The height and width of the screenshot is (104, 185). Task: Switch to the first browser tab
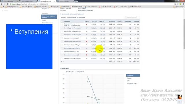[x=10, y=1]
